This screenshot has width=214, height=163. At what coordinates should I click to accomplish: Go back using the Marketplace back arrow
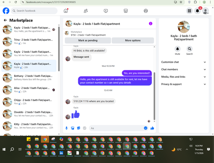coord(5,20)
